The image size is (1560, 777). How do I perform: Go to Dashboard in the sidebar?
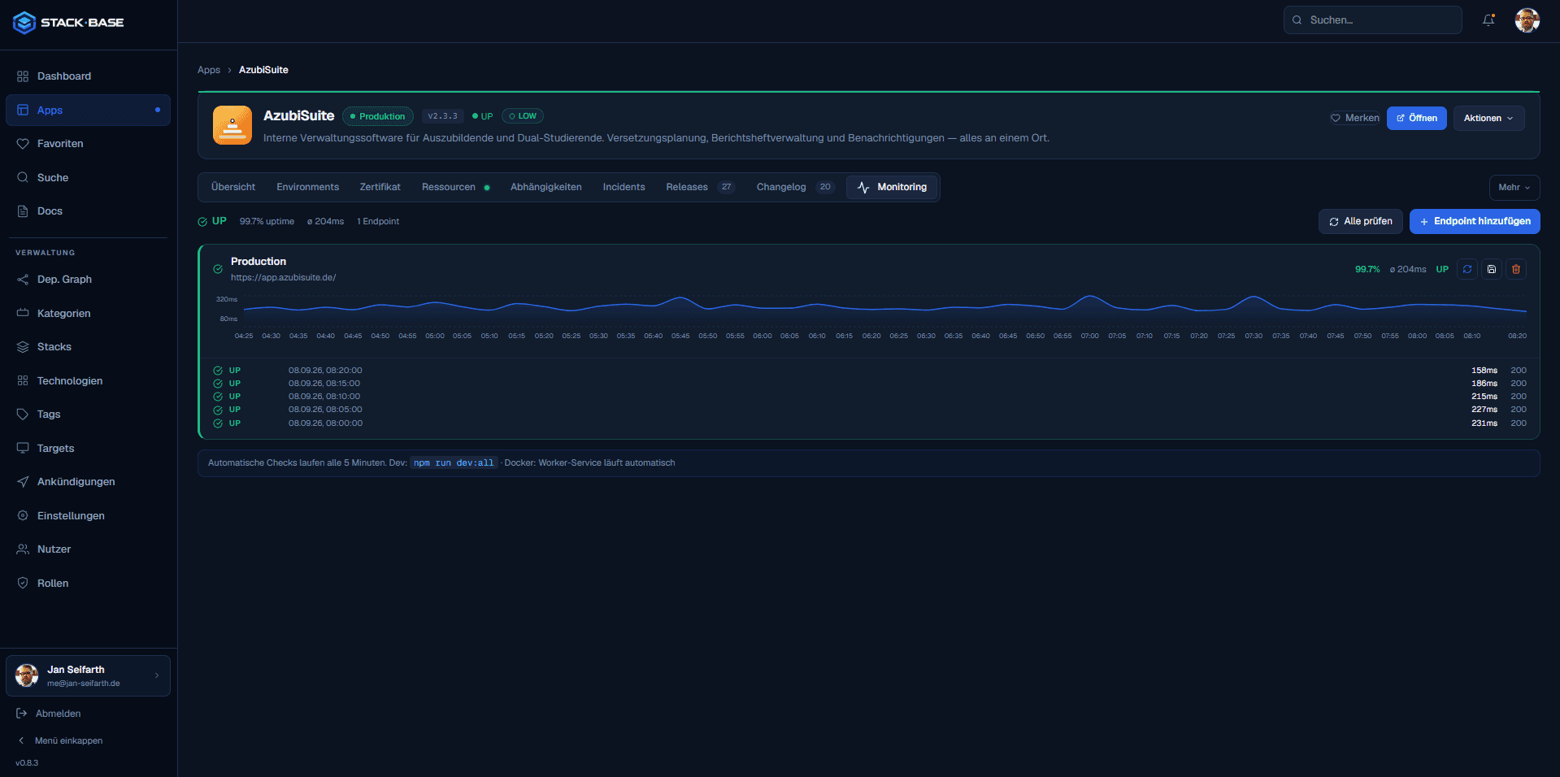pos(88,76)
